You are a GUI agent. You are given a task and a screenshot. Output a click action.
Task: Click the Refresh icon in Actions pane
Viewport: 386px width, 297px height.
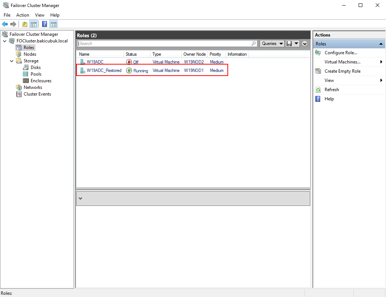pyautogui.click(x=318, y=89)
